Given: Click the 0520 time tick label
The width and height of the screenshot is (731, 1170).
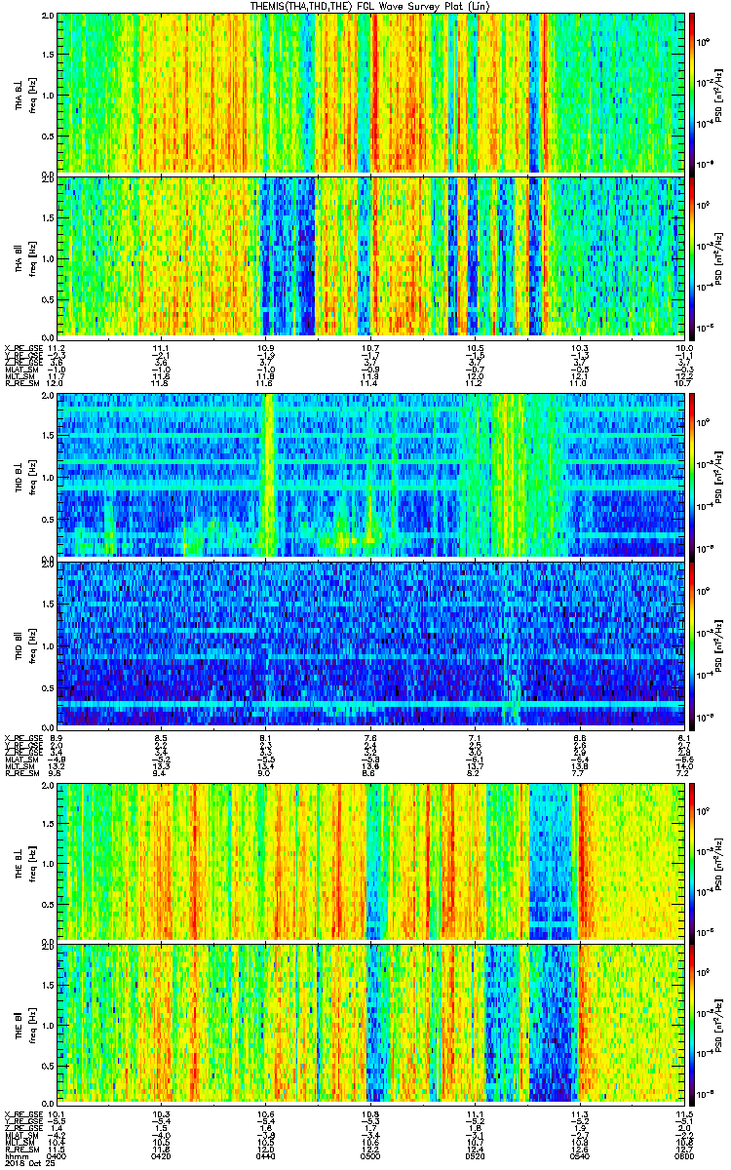Looking at the screenshot, I should pos(475,1154).
